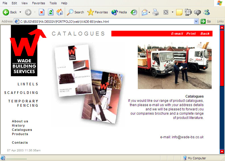Open the Favorites star in toolbar

98,12
